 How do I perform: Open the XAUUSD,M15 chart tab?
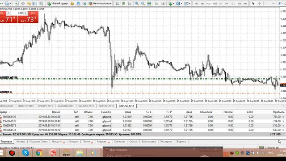pyautogui.click(x=86, y=106)
